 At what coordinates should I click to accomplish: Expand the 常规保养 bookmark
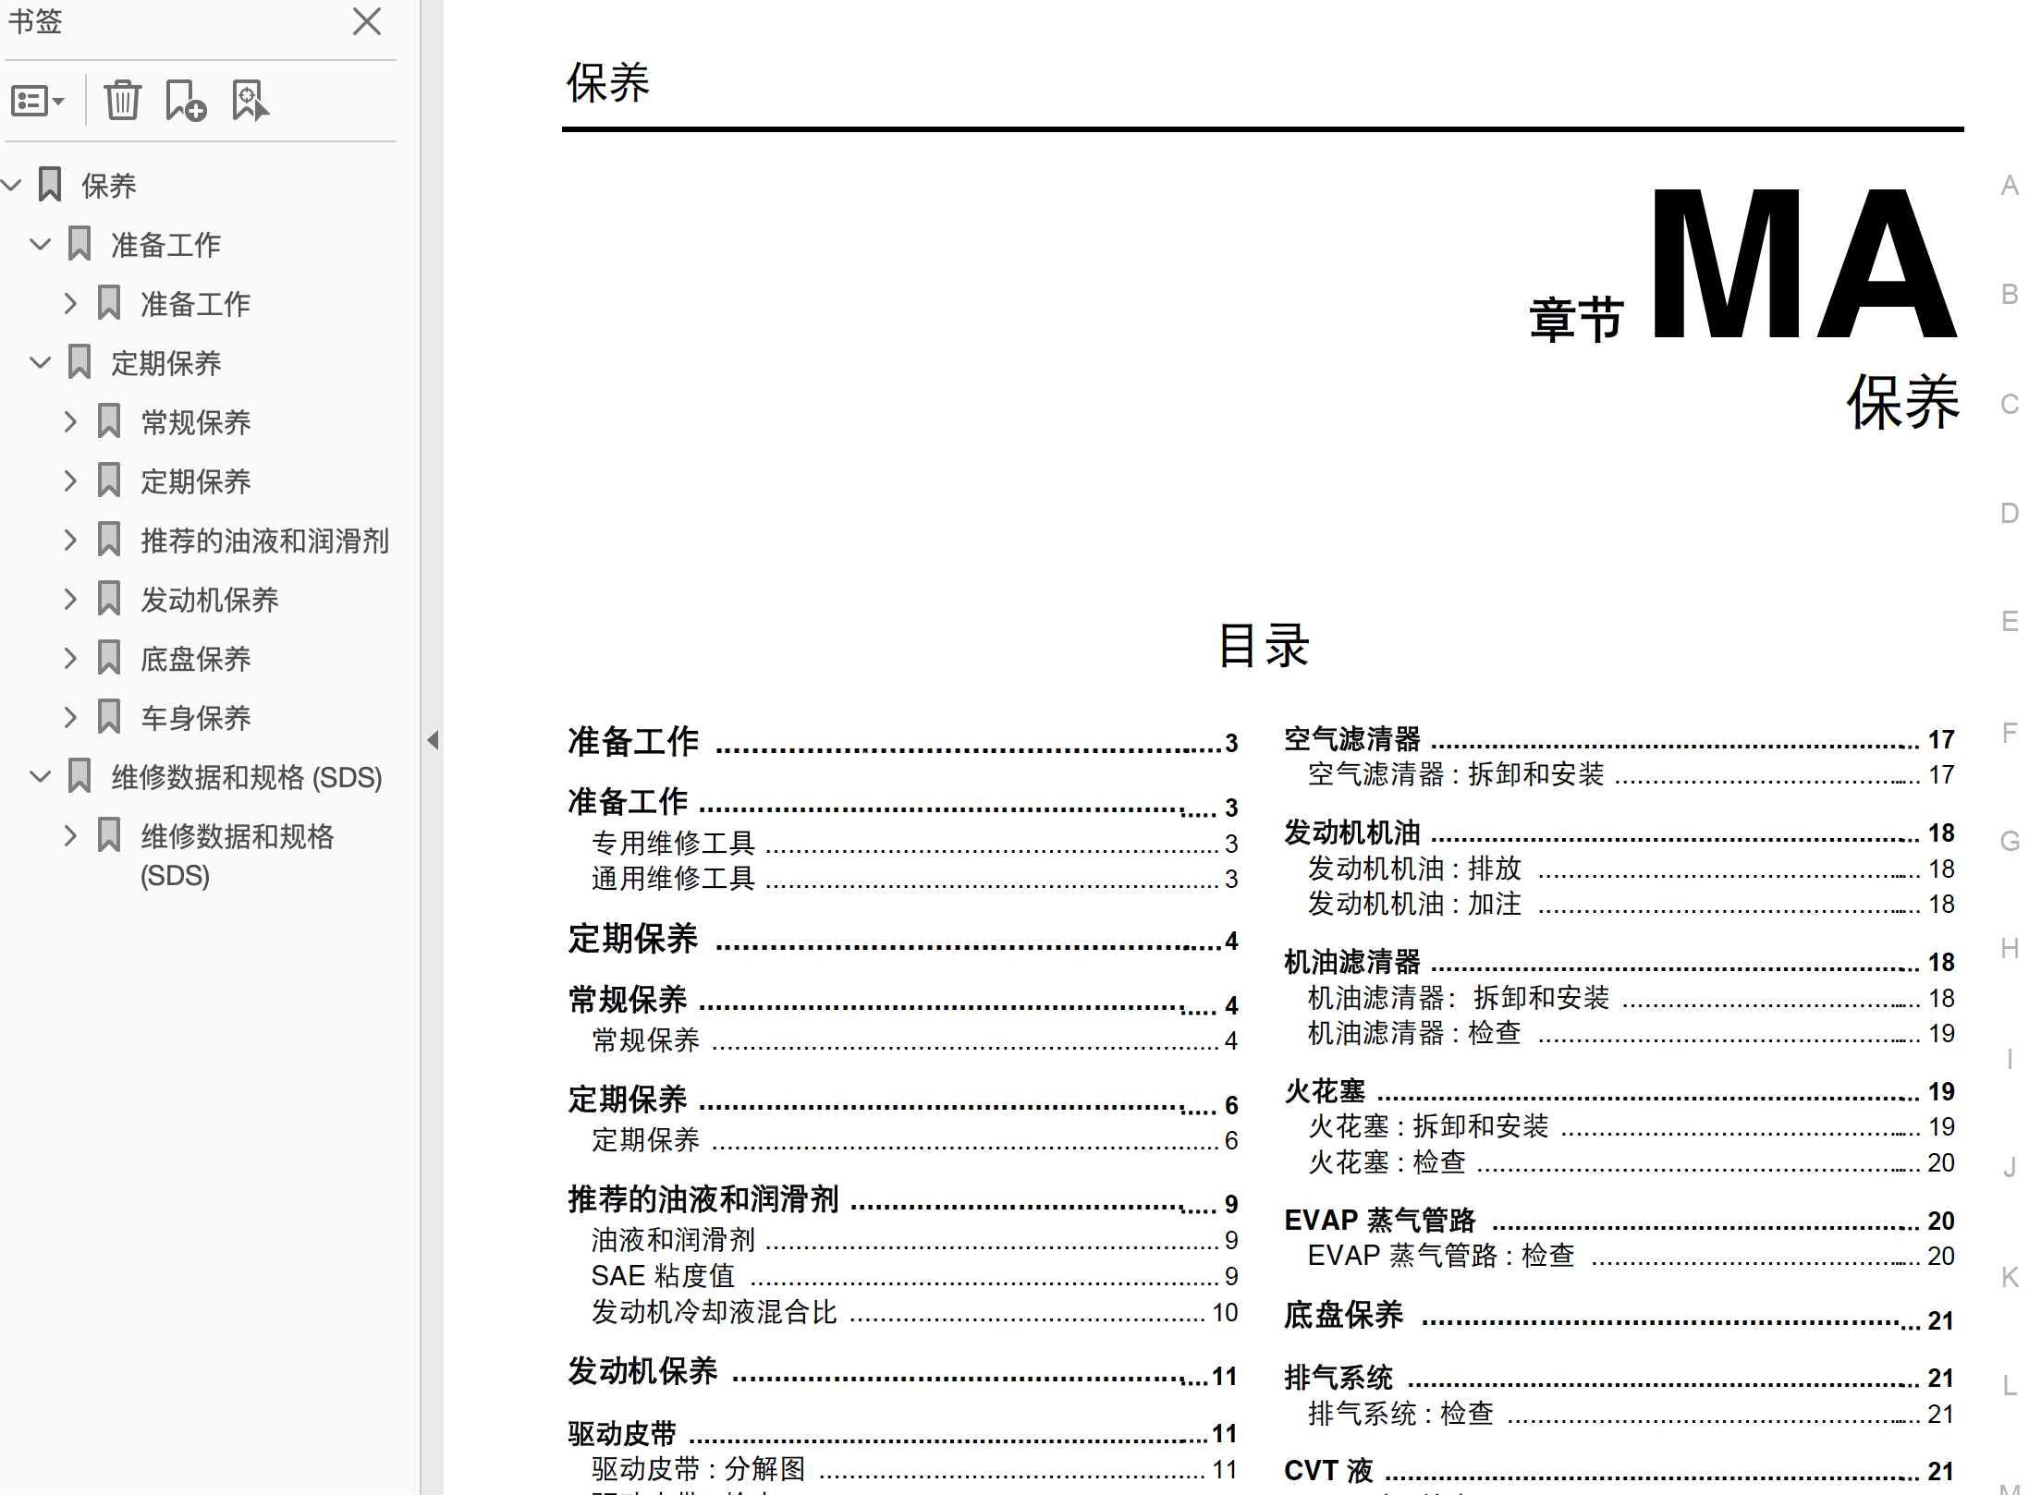[x=70, y=421]
